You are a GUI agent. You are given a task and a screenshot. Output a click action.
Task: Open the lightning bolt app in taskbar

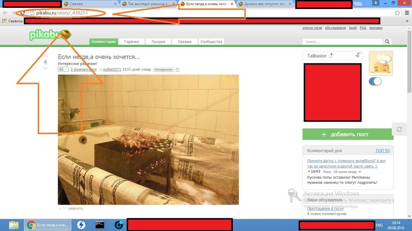click(81, 225)
